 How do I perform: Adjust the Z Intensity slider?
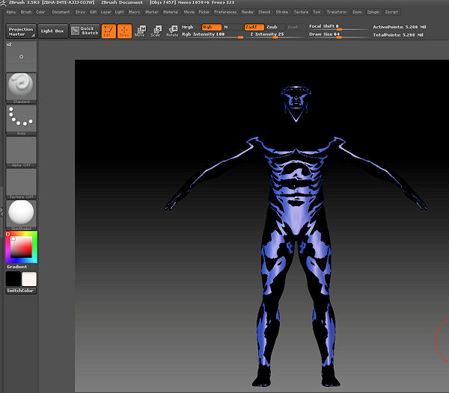coord(276,34)
